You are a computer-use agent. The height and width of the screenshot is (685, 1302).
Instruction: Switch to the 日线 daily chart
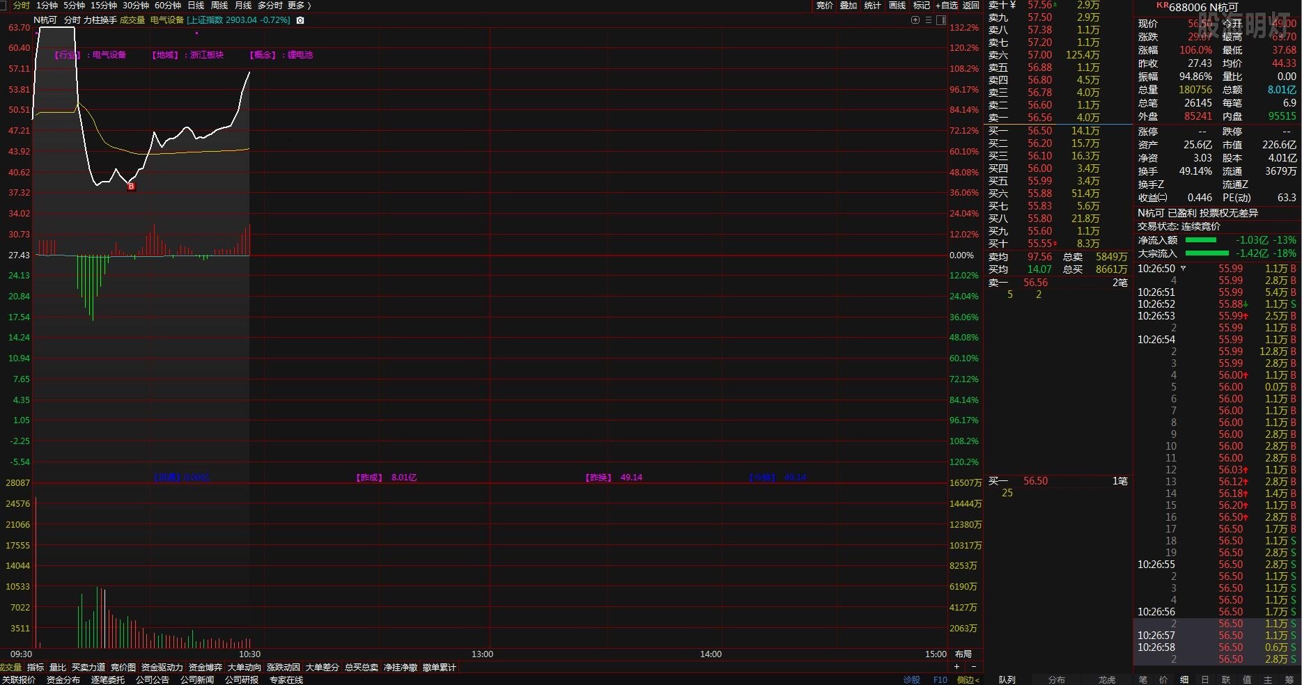coord(196,5)
